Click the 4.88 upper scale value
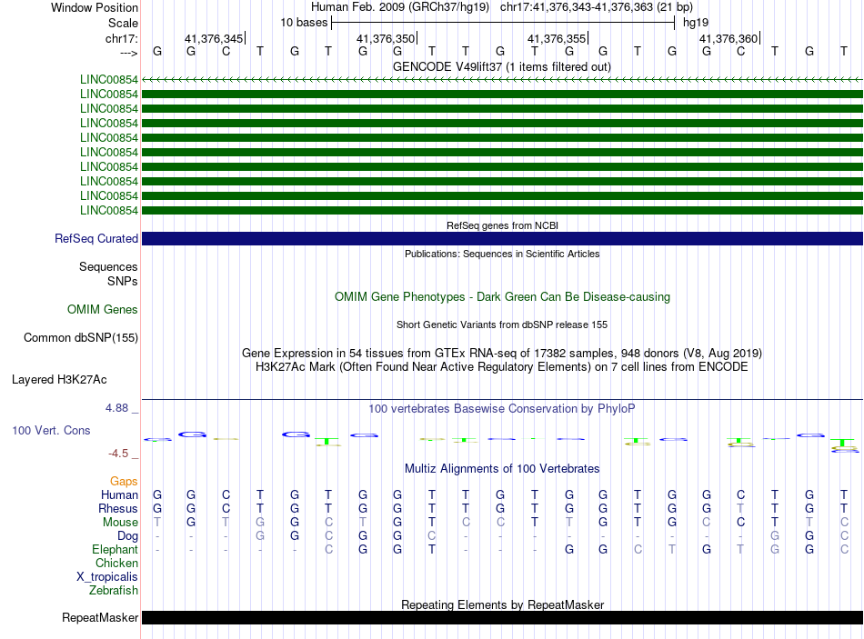The image size is (864, 639). (x=116, y=408)
